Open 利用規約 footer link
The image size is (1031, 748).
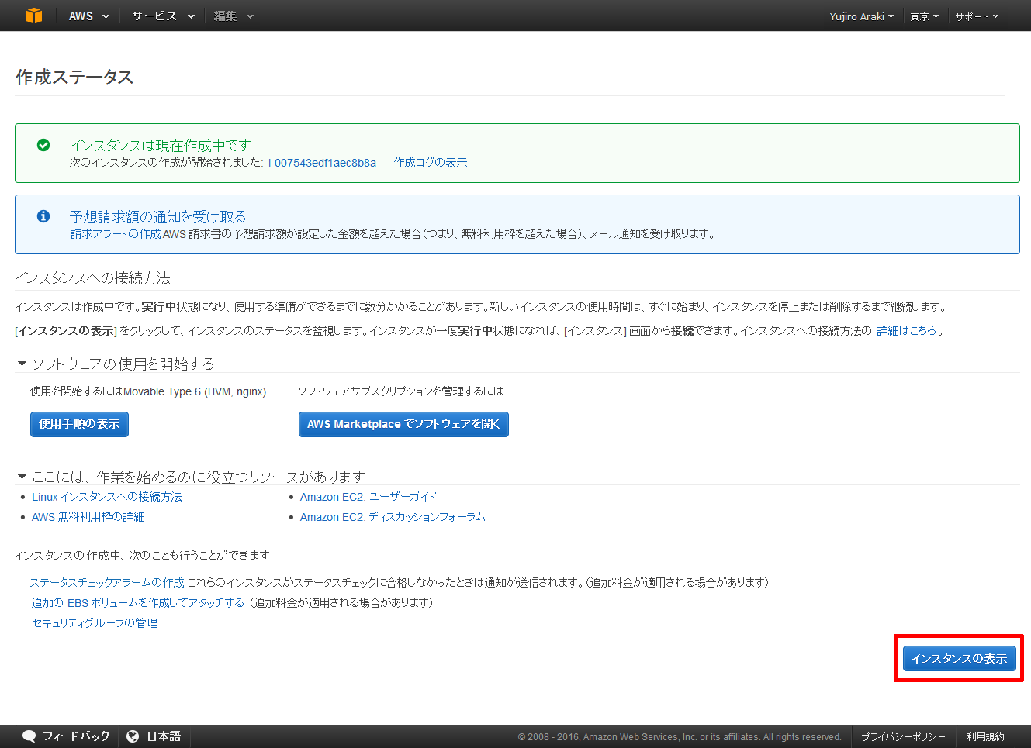[x=985, y=737]
